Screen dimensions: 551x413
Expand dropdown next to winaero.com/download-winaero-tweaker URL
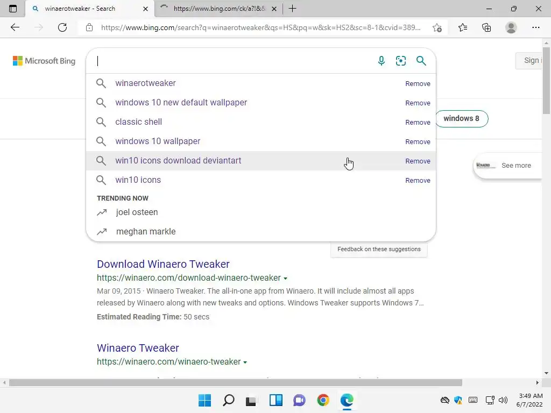point(285,278)
